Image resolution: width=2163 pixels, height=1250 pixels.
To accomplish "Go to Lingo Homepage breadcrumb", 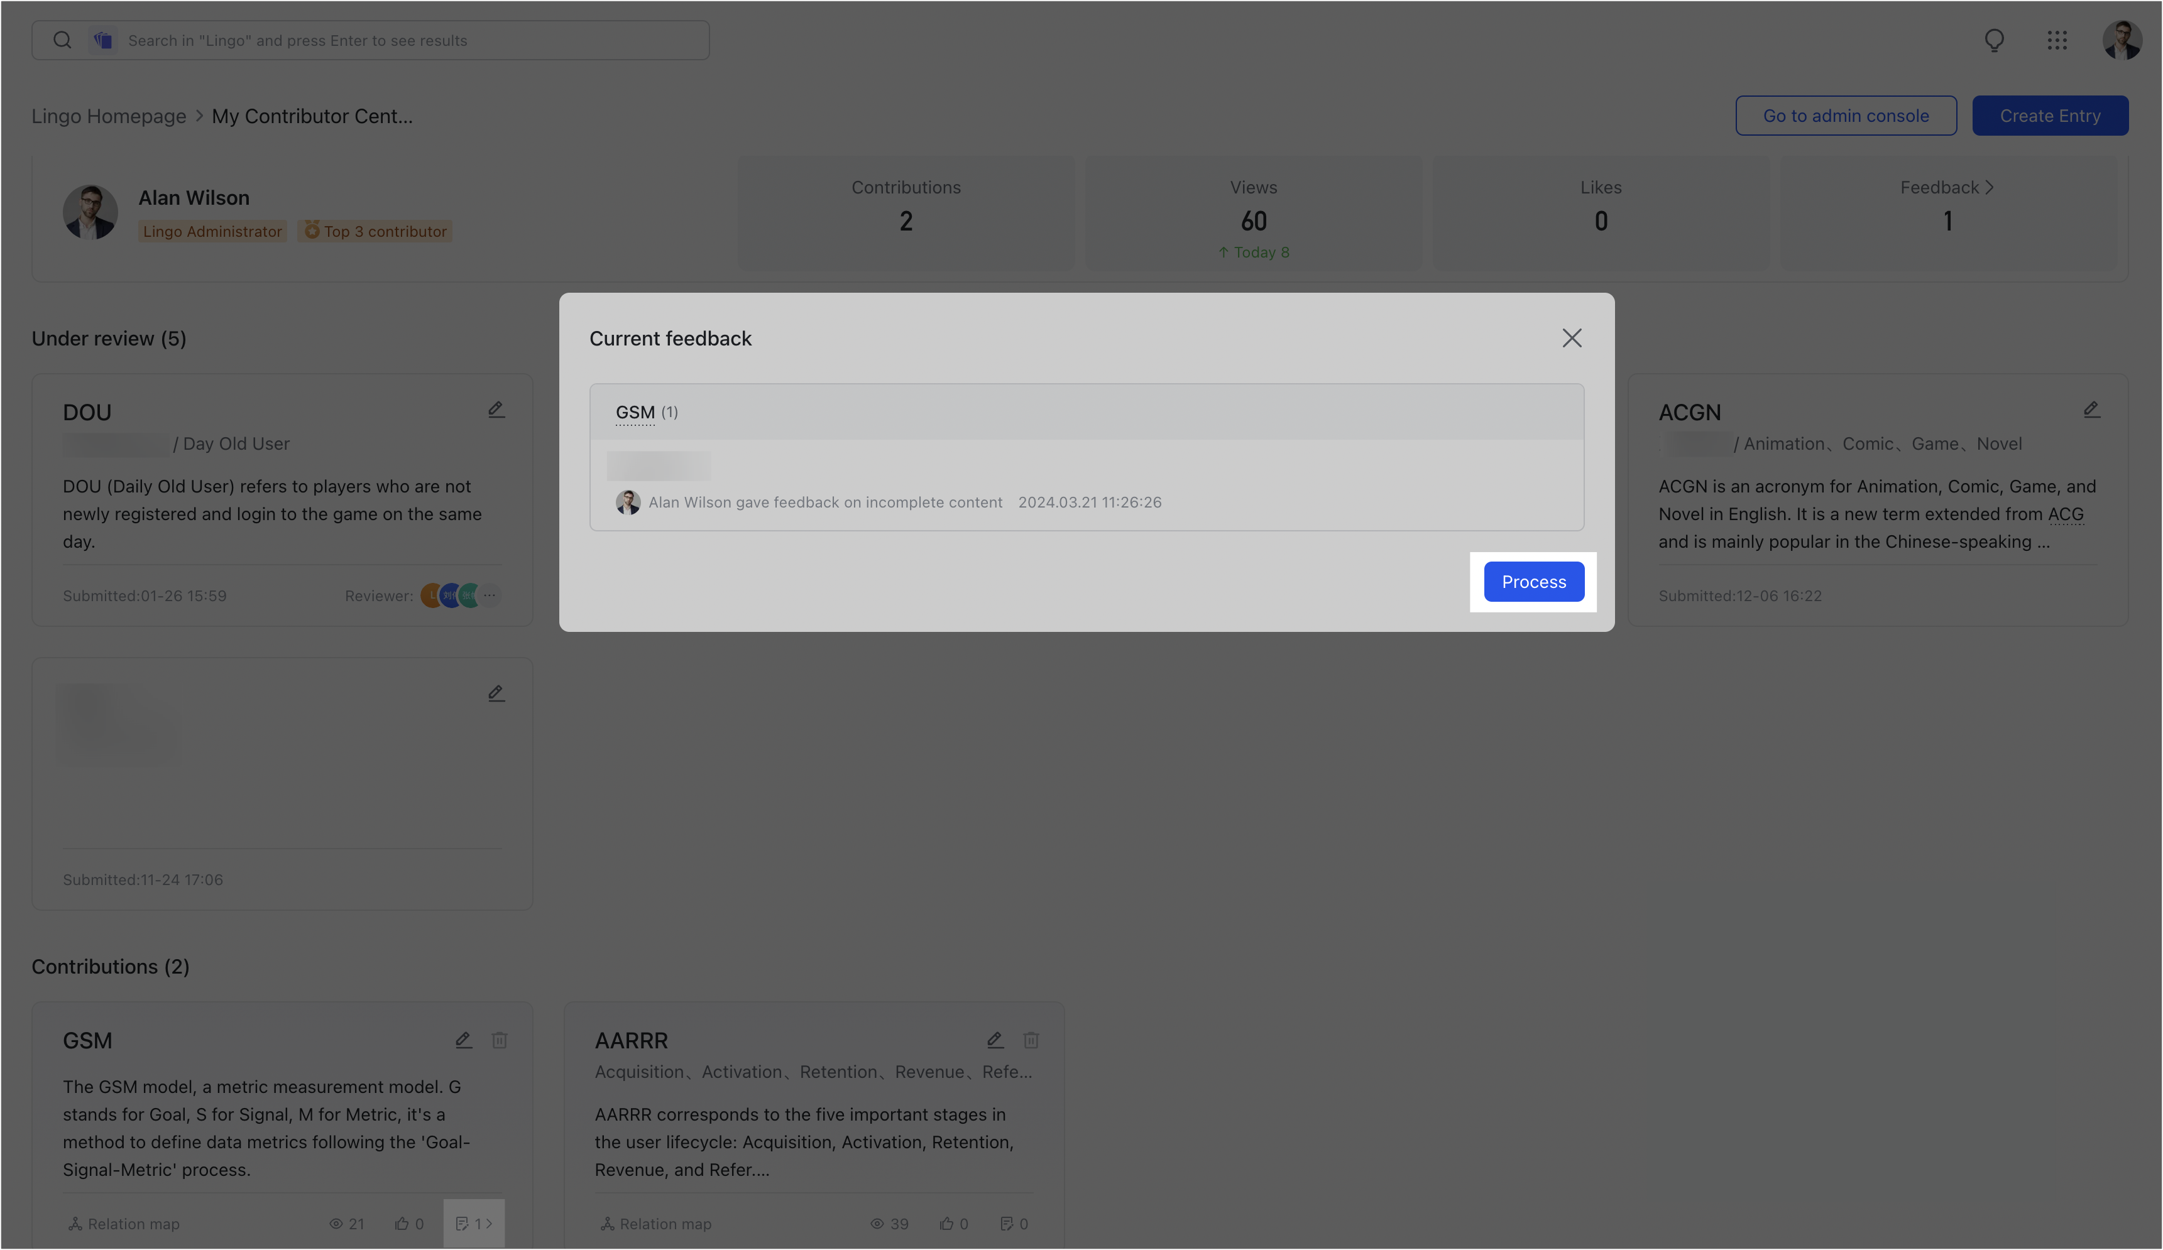I will click(108, 116).
